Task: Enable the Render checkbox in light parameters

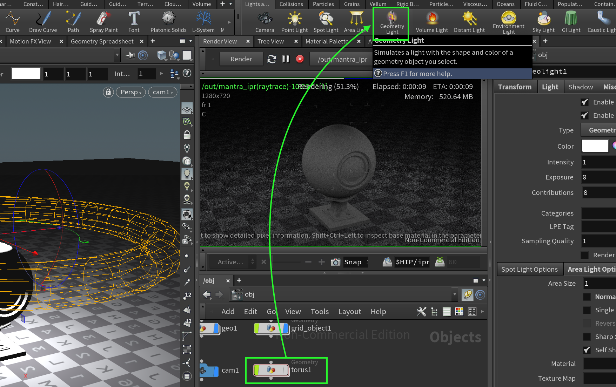Action: point(584,255)
